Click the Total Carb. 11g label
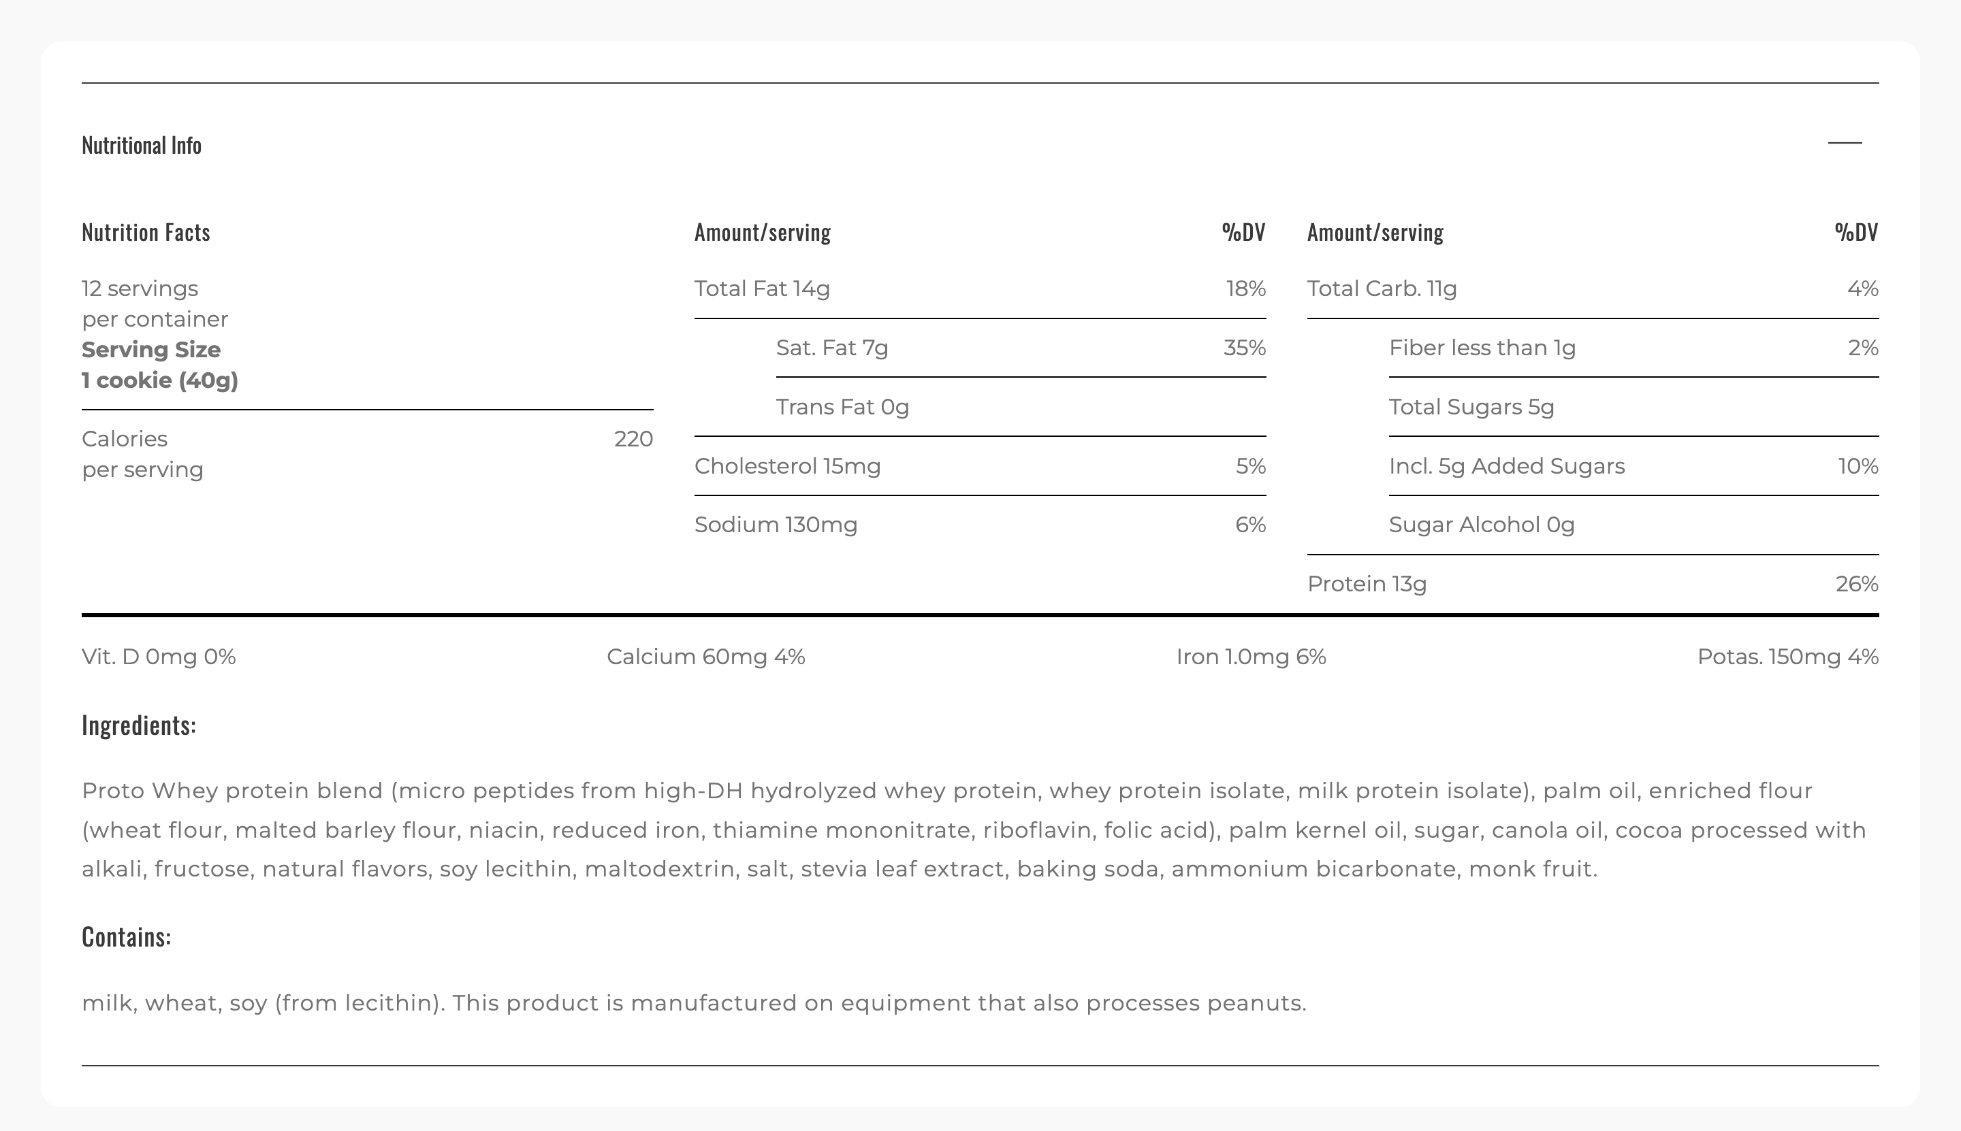1961x1131 pixels. tap(1381, 289)
